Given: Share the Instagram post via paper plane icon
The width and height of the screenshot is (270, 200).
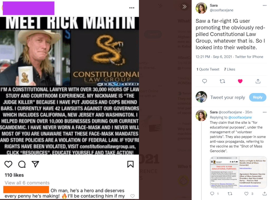Looking at the screenshot, I should click(35, 164).
